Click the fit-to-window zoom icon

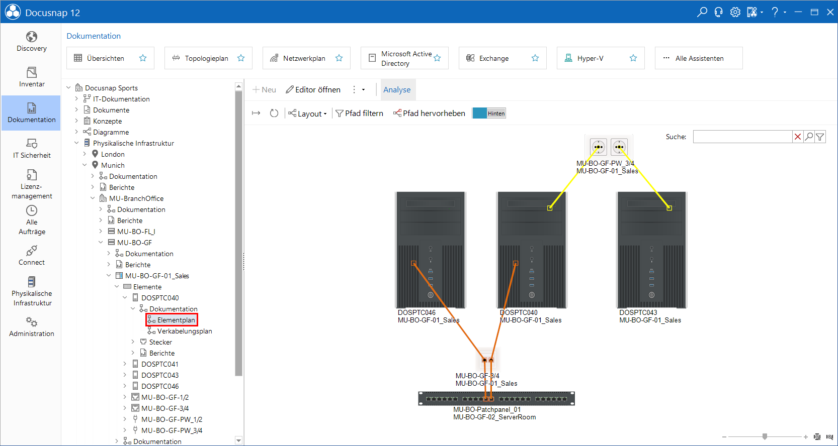coord(817,437)
